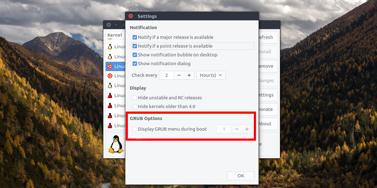The image size is (377, 188).
Task: Click the 'Display' section heading
Action: (x=138, y=88)
